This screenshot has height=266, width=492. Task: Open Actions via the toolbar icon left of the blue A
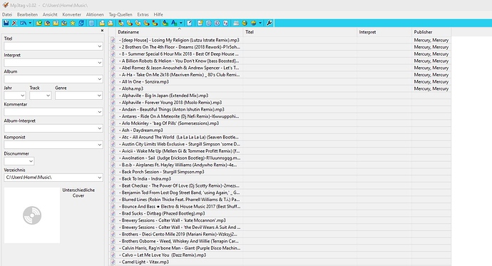(165, 23)
